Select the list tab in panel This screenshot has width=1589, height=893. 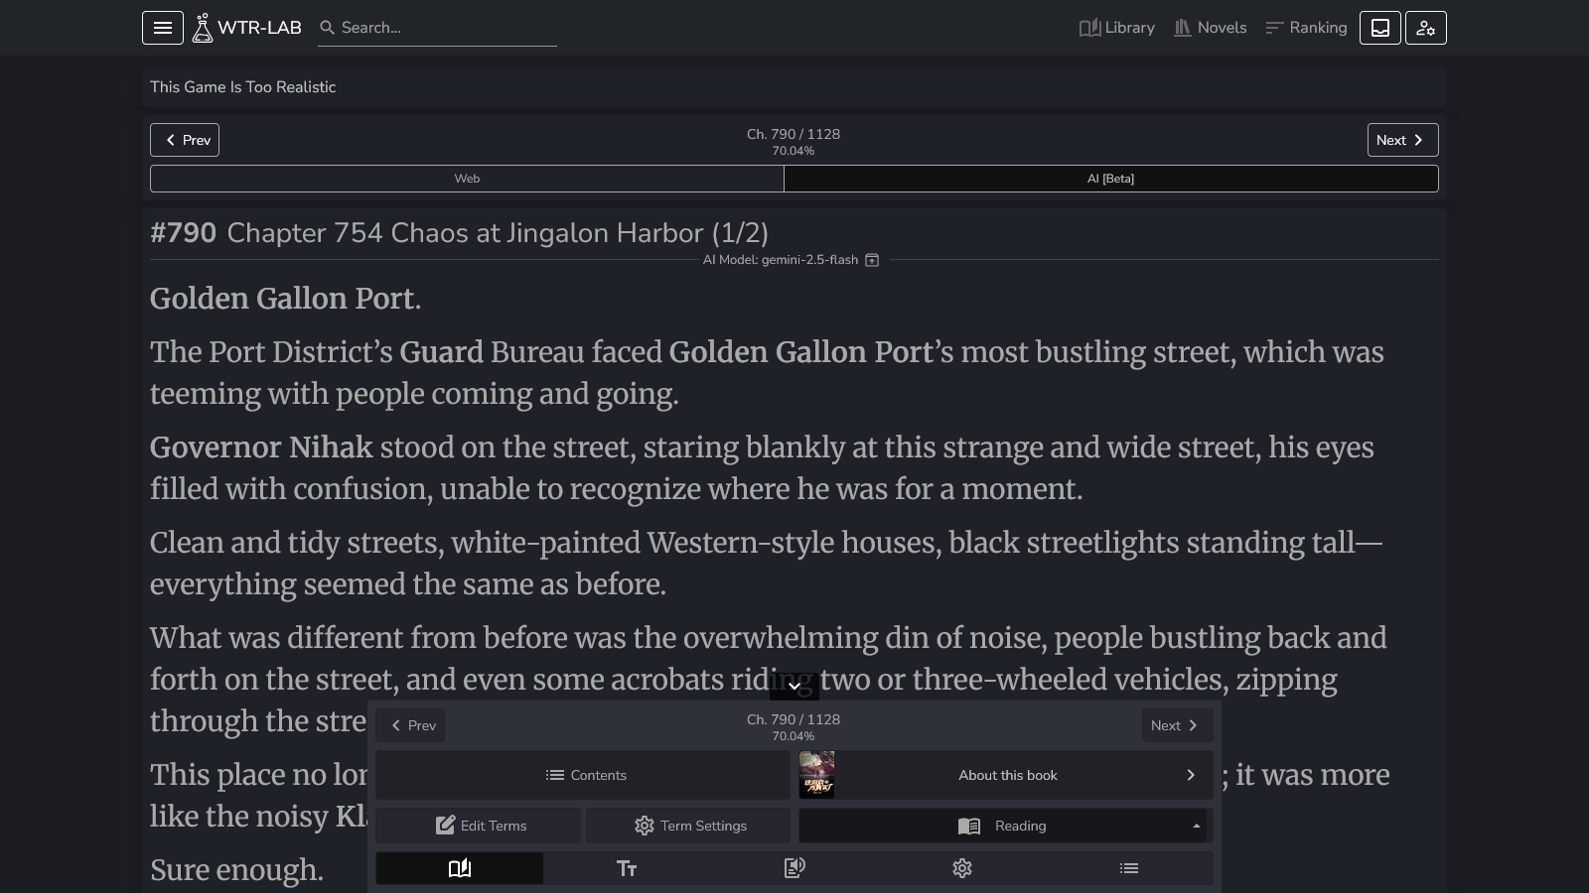pyautogui.click(x=1129, y=868)
